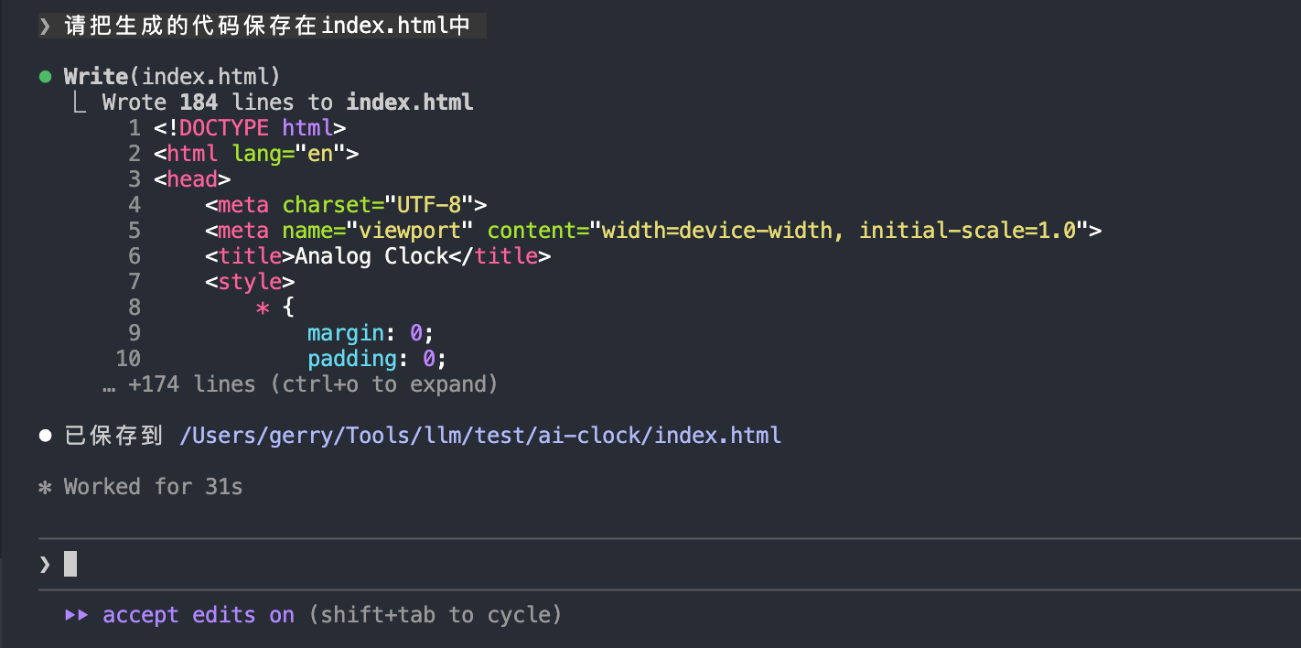Viewport: 1301px width, 648px height.
Task: Click the asterisk icon before Worked for 31s
Action: click(45, 487)
